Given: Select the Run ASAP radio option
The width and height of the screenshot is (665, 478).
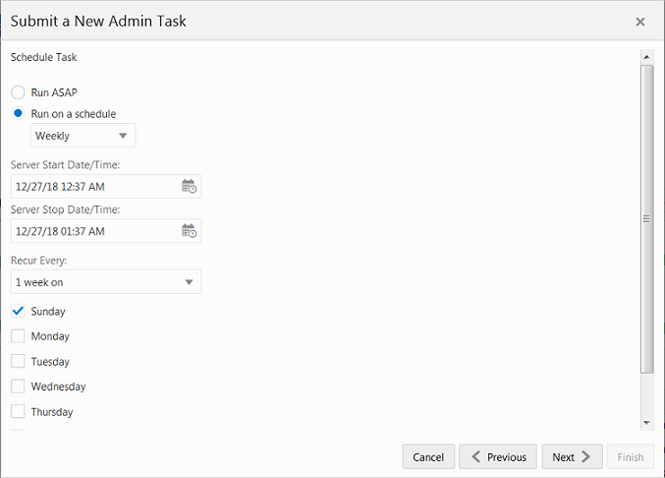Looking at the screenshot, I should pos(18,92).
